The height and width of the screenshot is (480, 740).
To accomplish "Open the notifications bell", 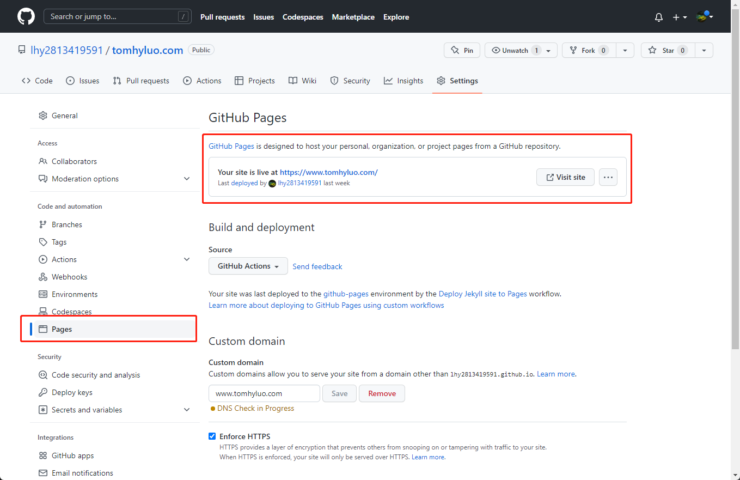I will coord(658,17).
